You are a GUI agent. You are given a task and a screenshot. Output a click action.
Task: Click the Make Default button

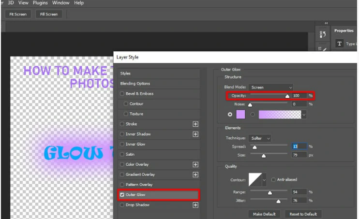(x=264, y=214)
